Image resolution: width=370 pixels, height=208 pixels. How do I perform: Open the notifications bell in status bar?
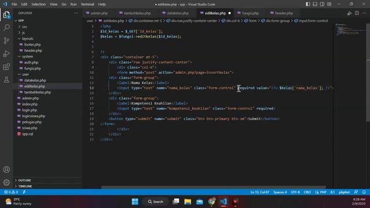click(364, 192)
